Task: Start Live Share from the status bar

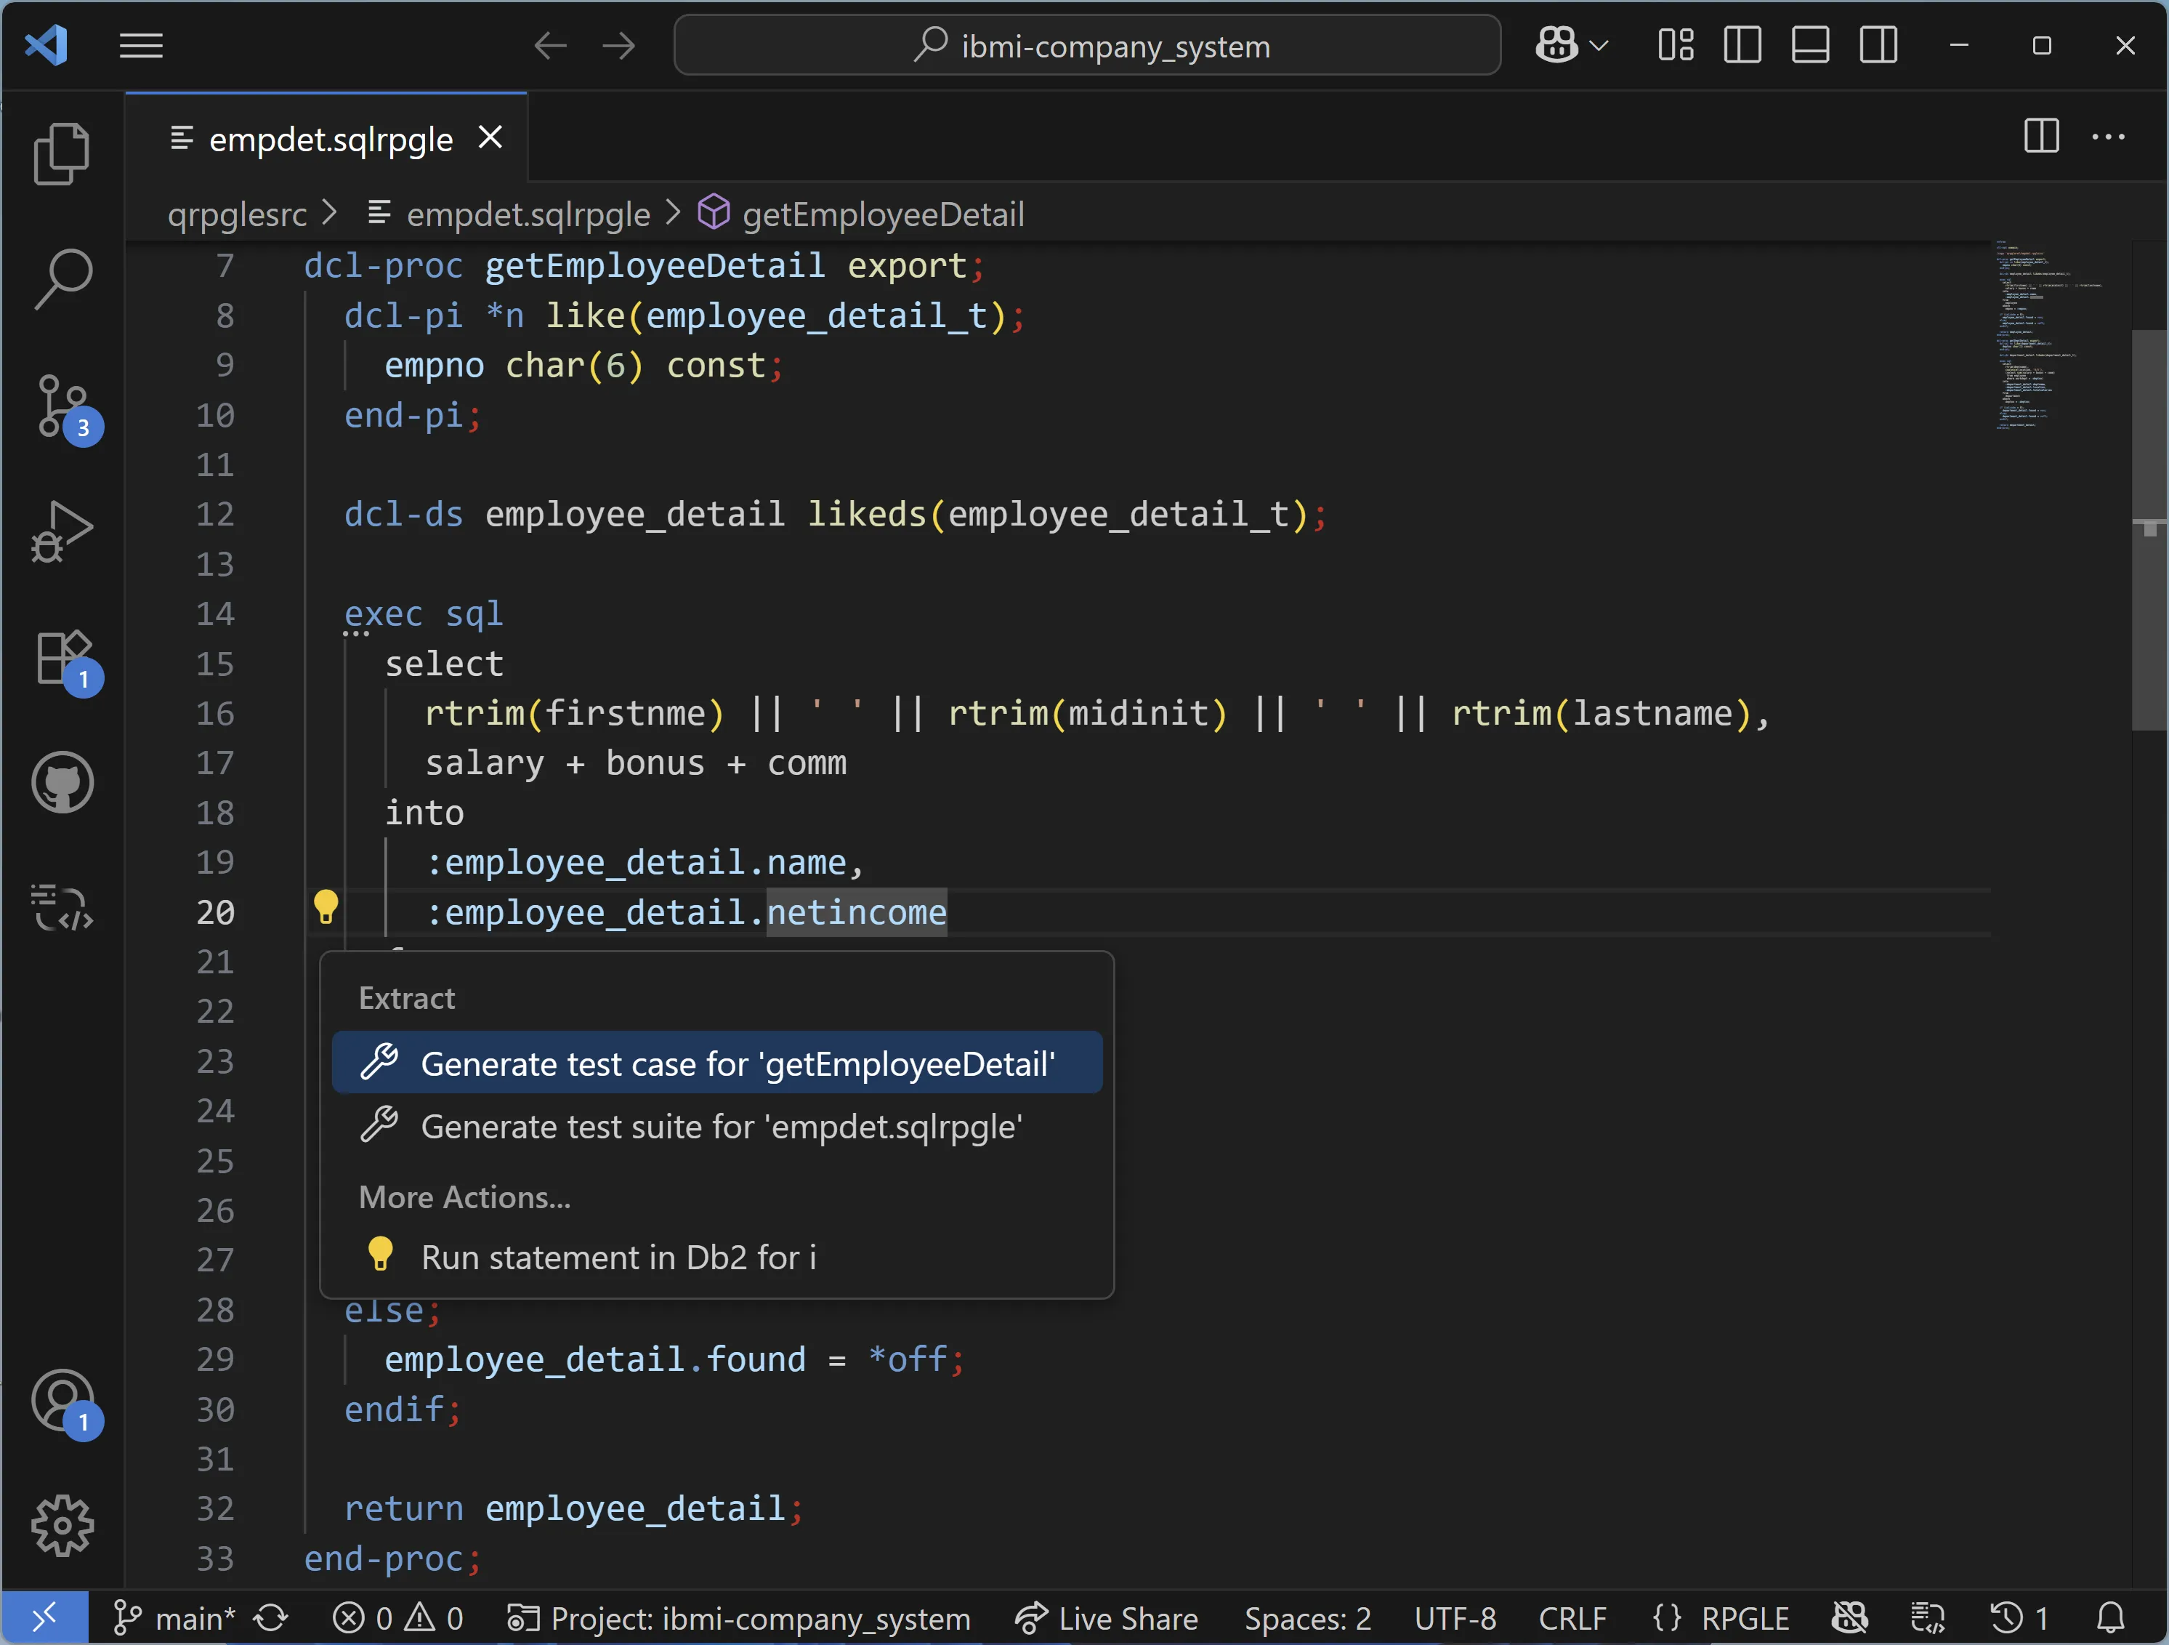Action: point(1106,1617)
